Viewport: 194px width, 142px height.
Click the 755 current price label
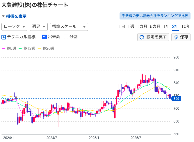coord(176,99)
